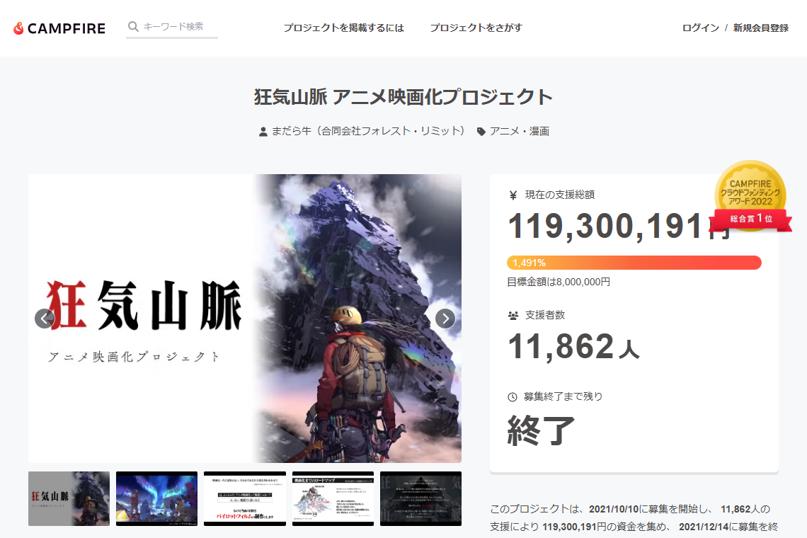
Task: Show next slide with right arrow
Action: pyautogui.click(x=445, y=319)
